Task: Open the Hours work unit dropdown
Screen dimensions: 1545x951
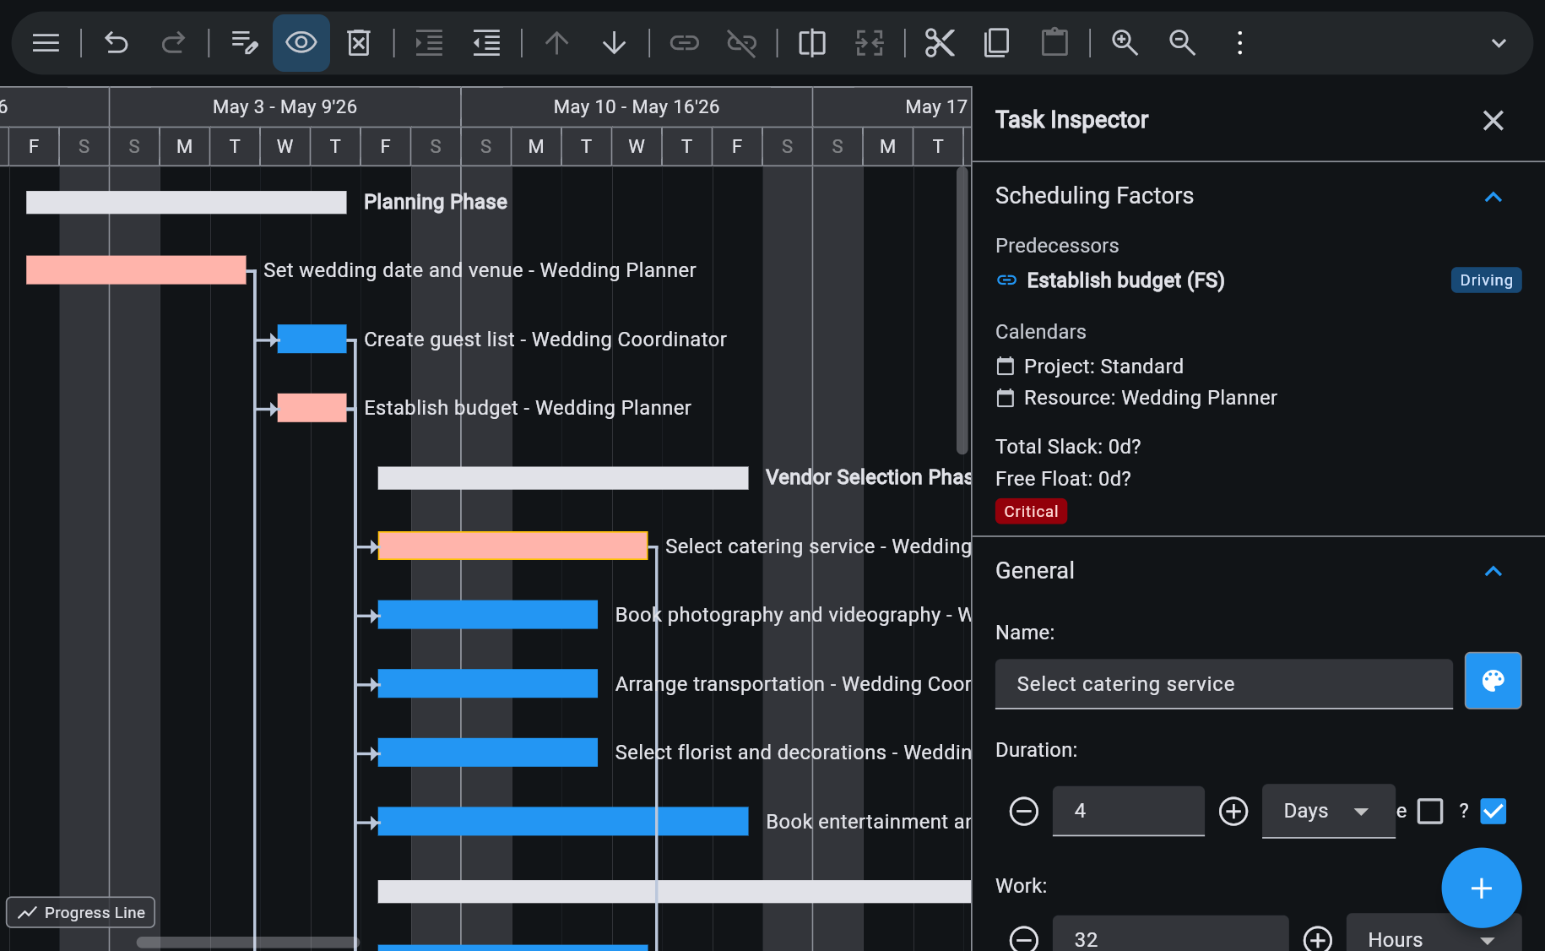Action: tap(1433, 938)
